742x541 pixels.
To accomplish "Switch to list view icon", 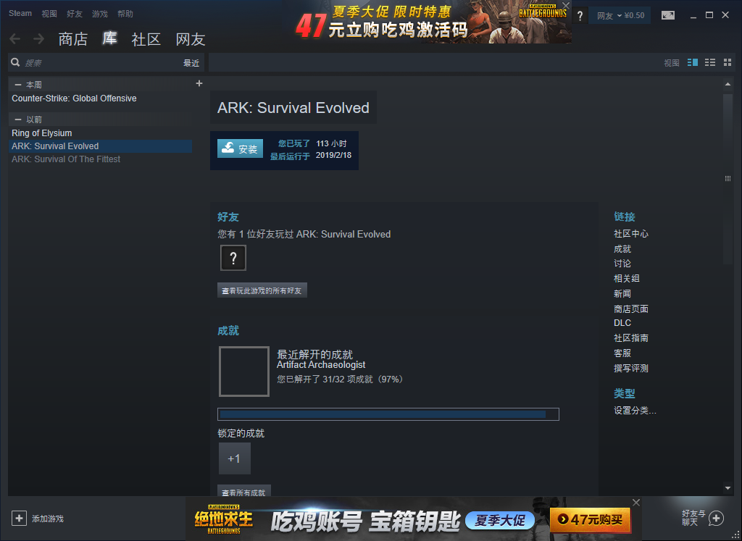I will pyautogui.click(x=710, y=62).
